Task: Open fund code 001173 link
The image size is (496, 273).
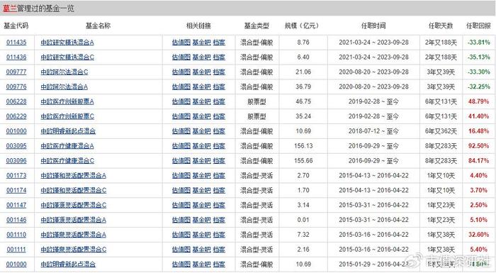Action: coord(16,175)
